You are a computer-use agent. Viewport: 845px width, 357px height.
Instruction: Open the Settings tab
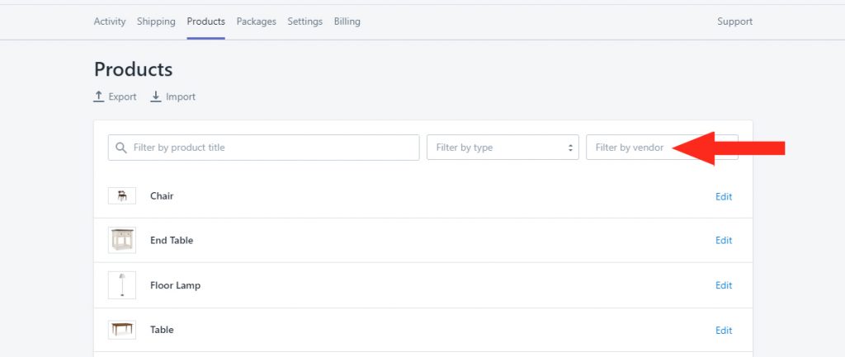tap(305, 21)
